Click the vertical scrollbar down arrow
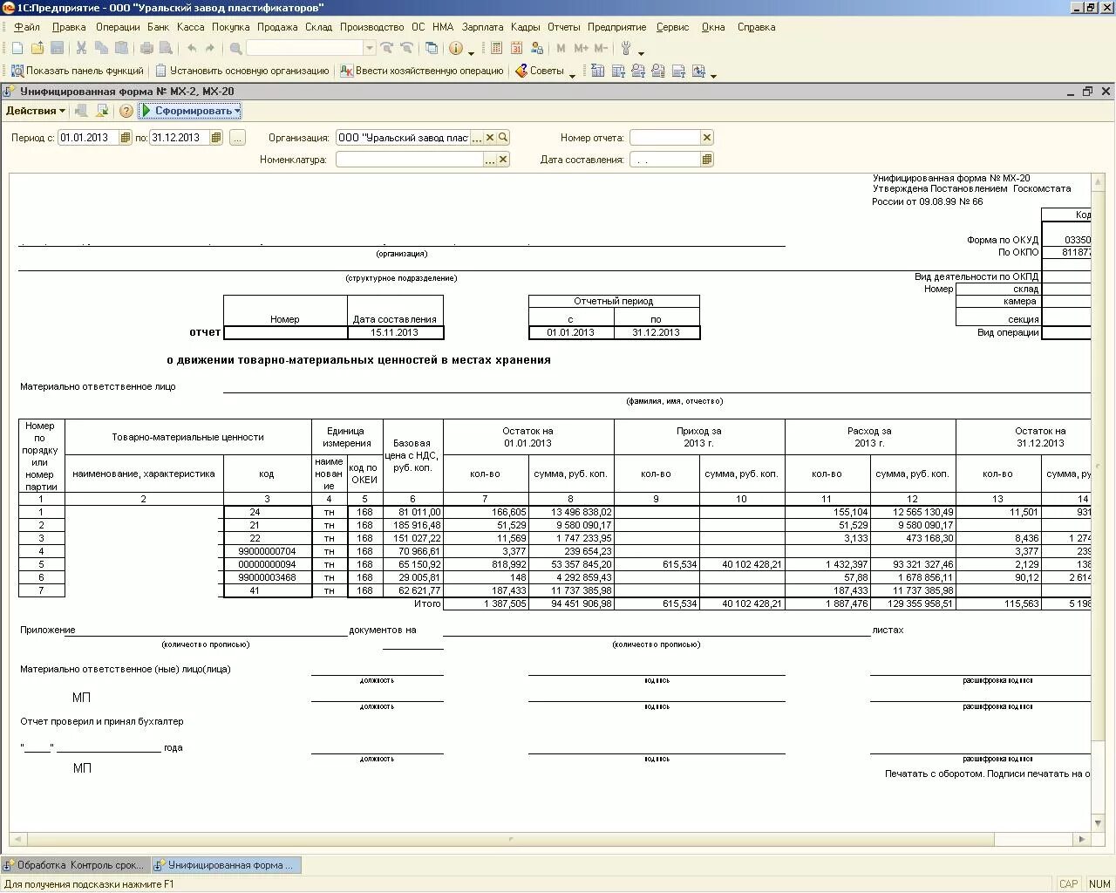The width and height of the screenshot is (1116, 893). (x=1099, y=822)
